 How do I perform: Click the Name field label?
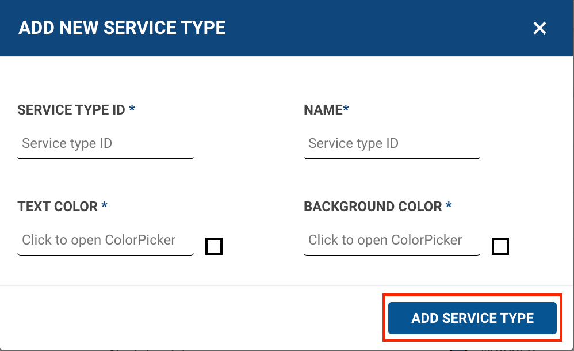[323, 110]
